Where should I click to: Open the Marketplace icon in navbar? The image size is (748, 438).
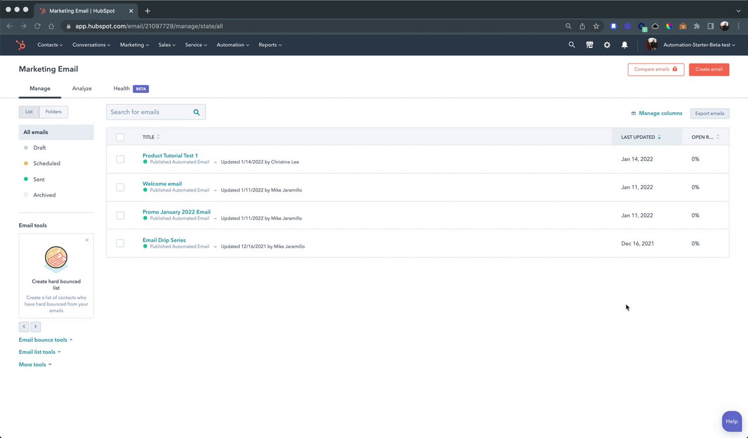(x=590, y=45)
